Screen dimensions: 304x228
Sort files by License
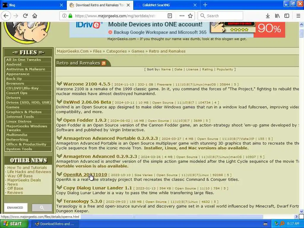[192, 69]
